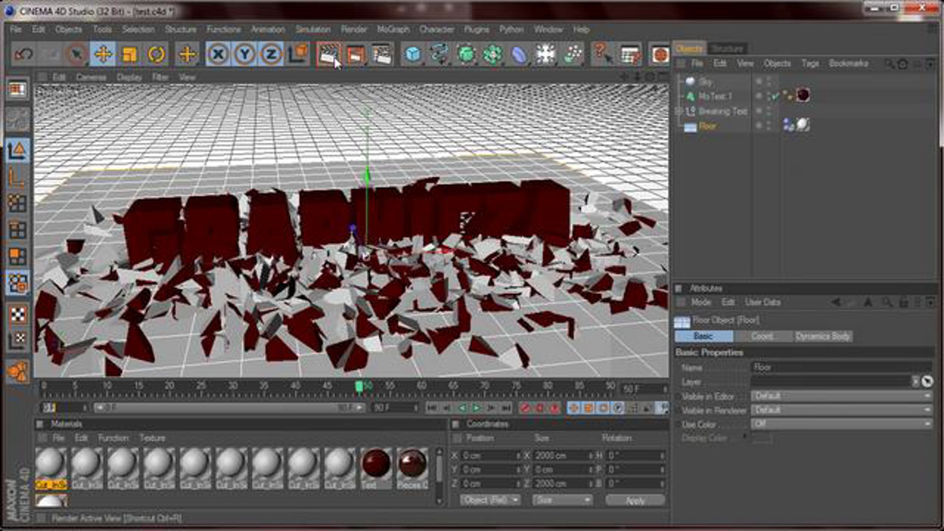Image resolution: width=944 pixels, height=531 pixels.
Task: Click the dark red material tag on MoText
Action: [803, 95]
